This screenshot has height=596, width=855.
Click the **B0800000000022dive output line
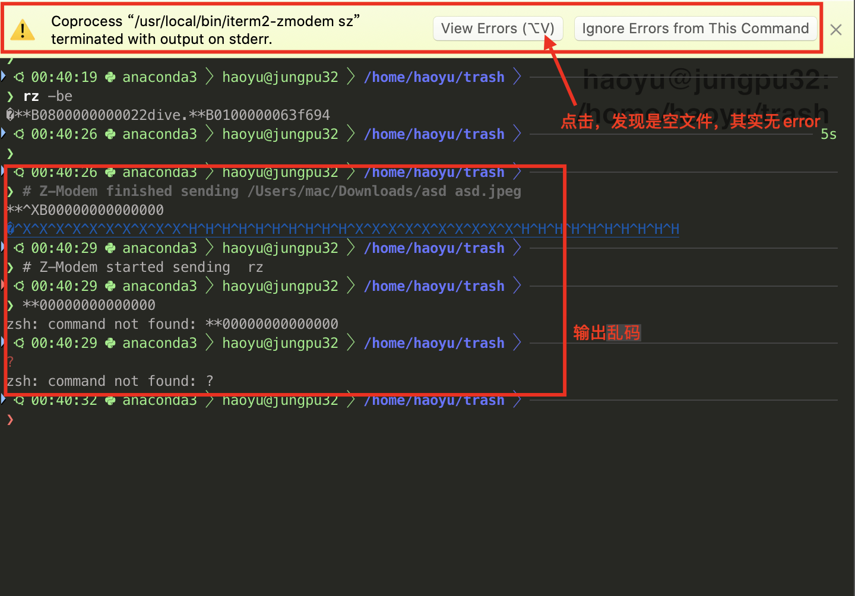pyautogui.click(x=168, y=115)
